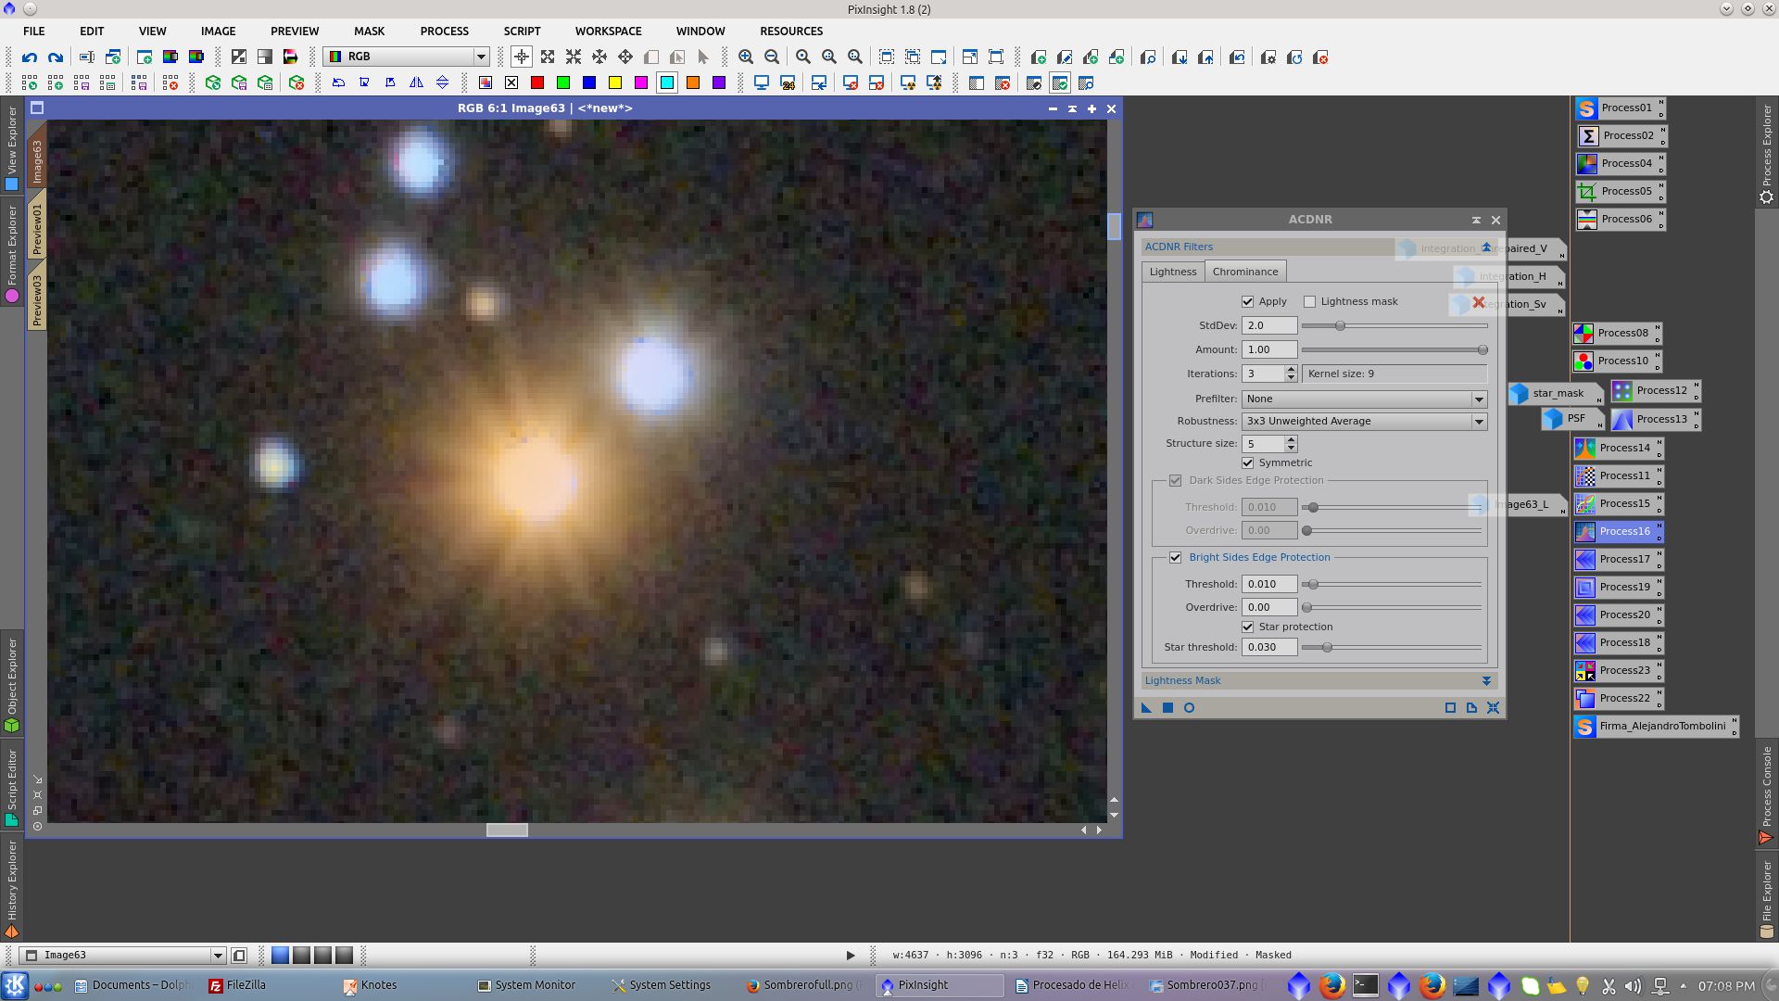Expand the Lightness Mask section
Viewport: 1779px width, 1001px height.
[x=1486, y=681]
